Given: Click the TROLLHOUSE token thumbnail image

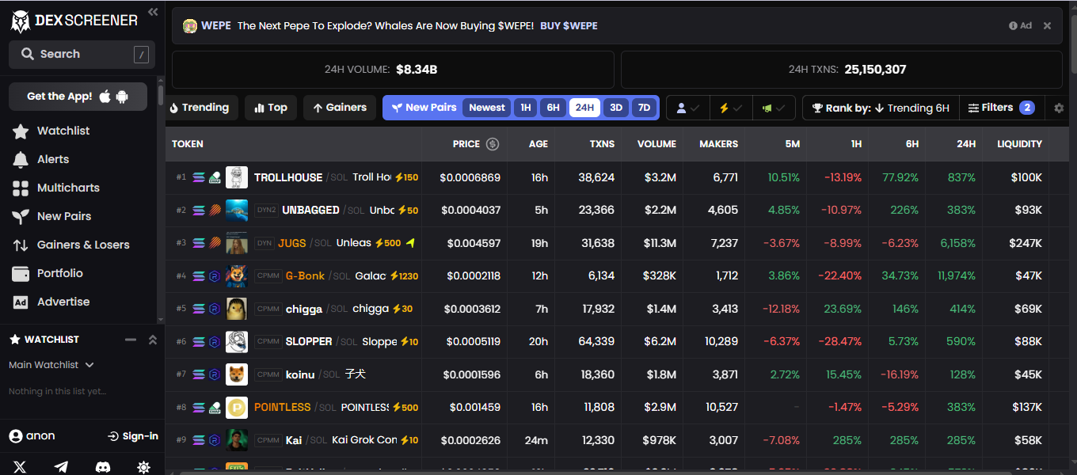Looking at the screenshot, I should pyautogui.click(x=237, y=177).
